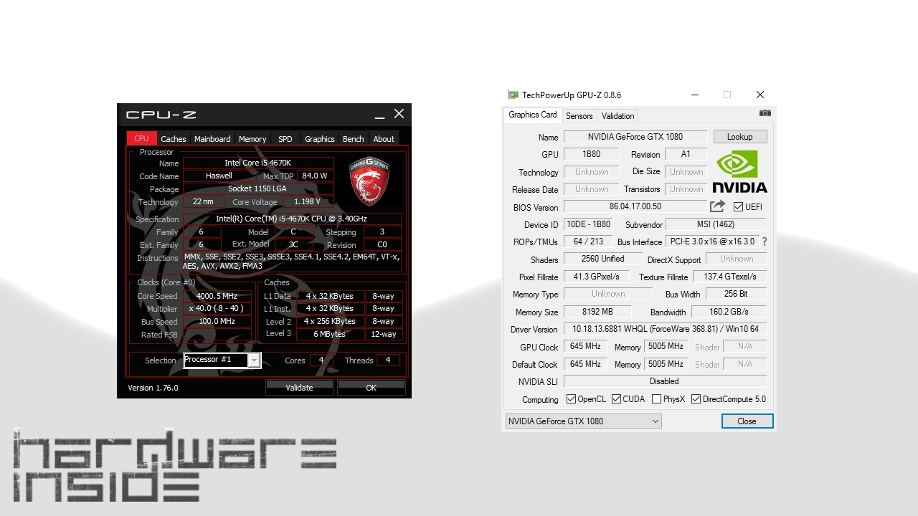Click the Bus Interface question mark
This screenshot has height=516, width=918.
pyautogui.click(x=765, y=242)
